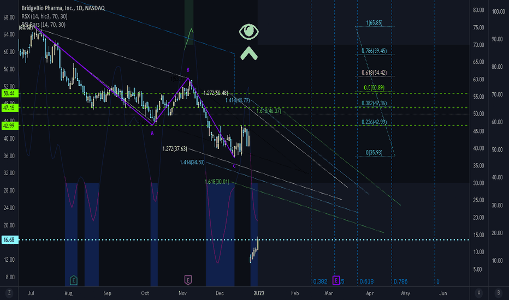Select the 1.272(37.63) extension label
Screen dimensions: 509x300
coord(175,149)
